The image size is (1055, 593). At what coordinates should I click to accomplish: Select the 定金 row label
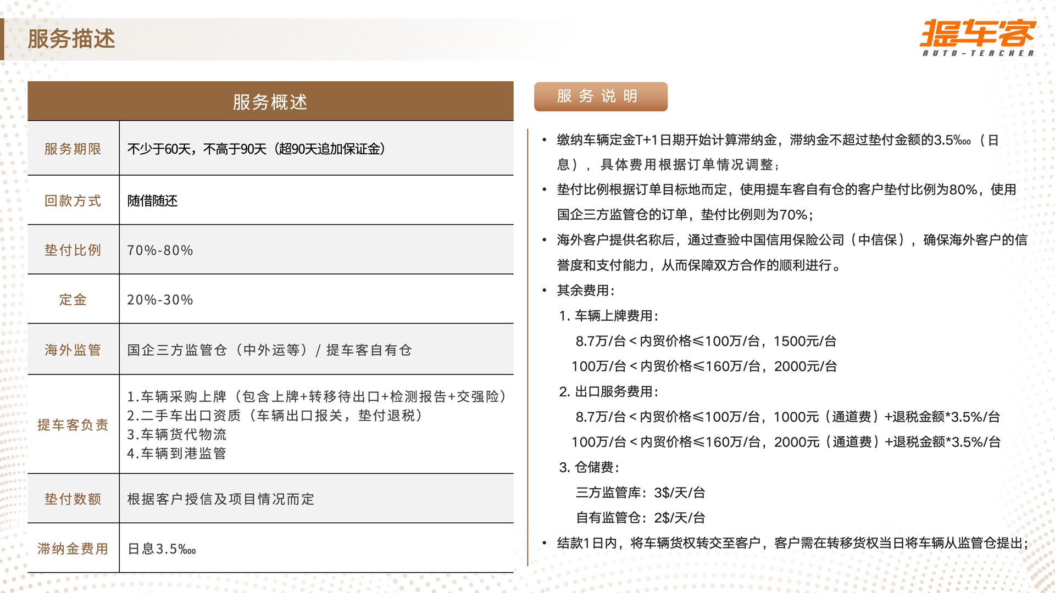pyautogui.click(x=73, y=299)
